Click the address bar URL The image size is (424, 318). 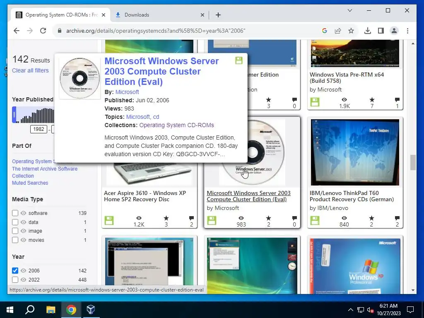156,31
